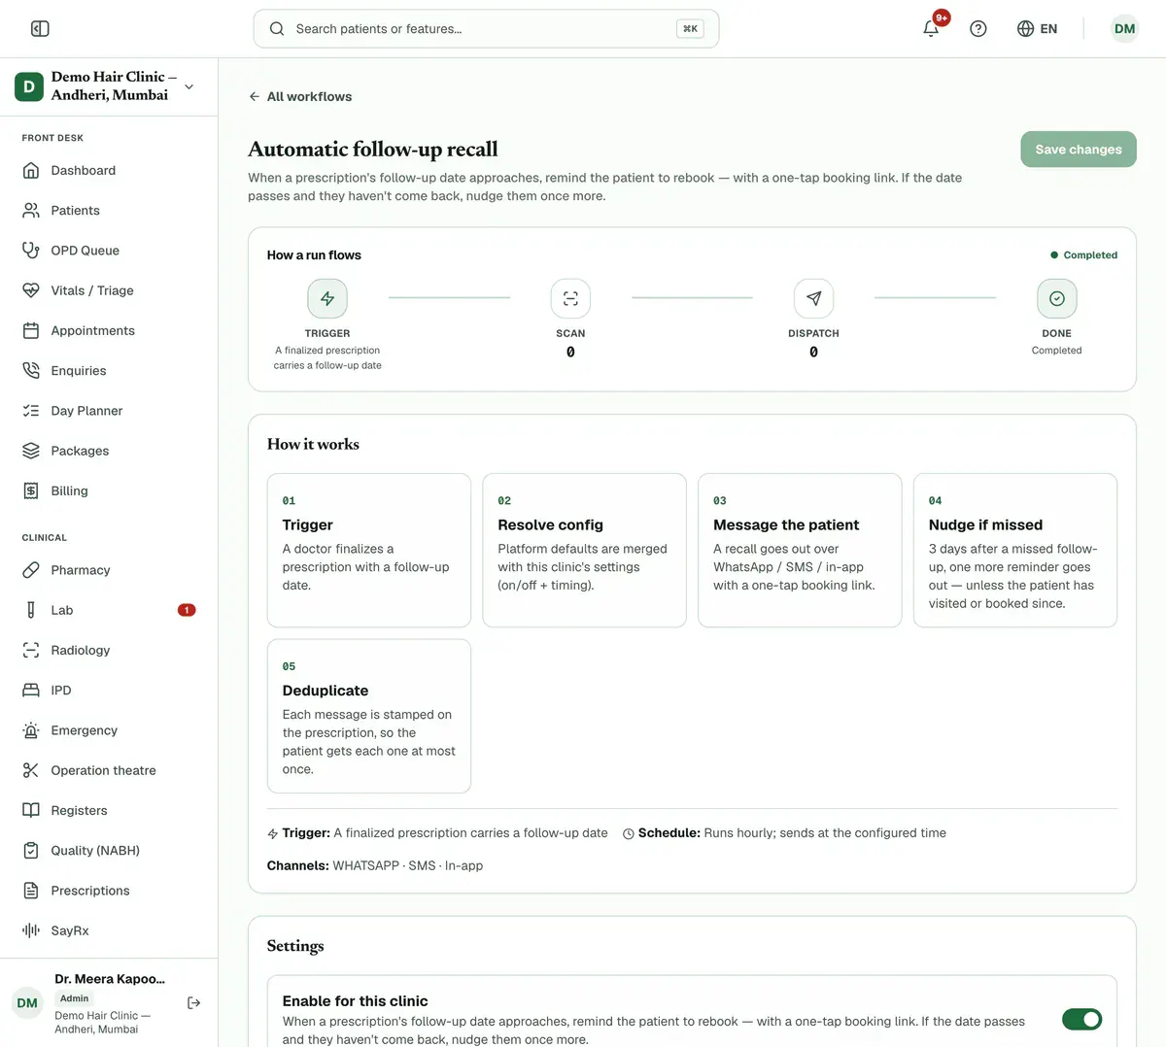This screenshot has width=1166, height=1047.
Task: Click the Settings section heading
Action: 295,946
